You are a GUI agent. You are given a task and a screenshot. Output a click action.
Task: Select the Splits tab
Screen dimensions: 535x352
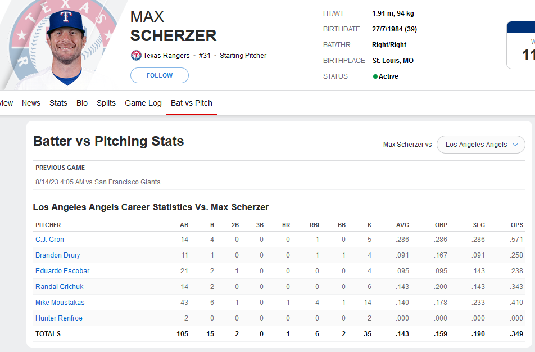(x=106, y=103)
